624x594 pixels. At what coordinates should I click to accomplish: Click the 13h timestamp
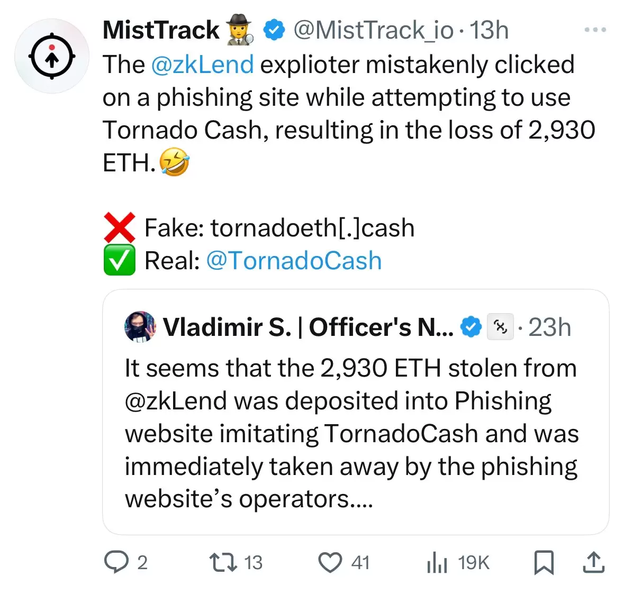click(489, 30)
